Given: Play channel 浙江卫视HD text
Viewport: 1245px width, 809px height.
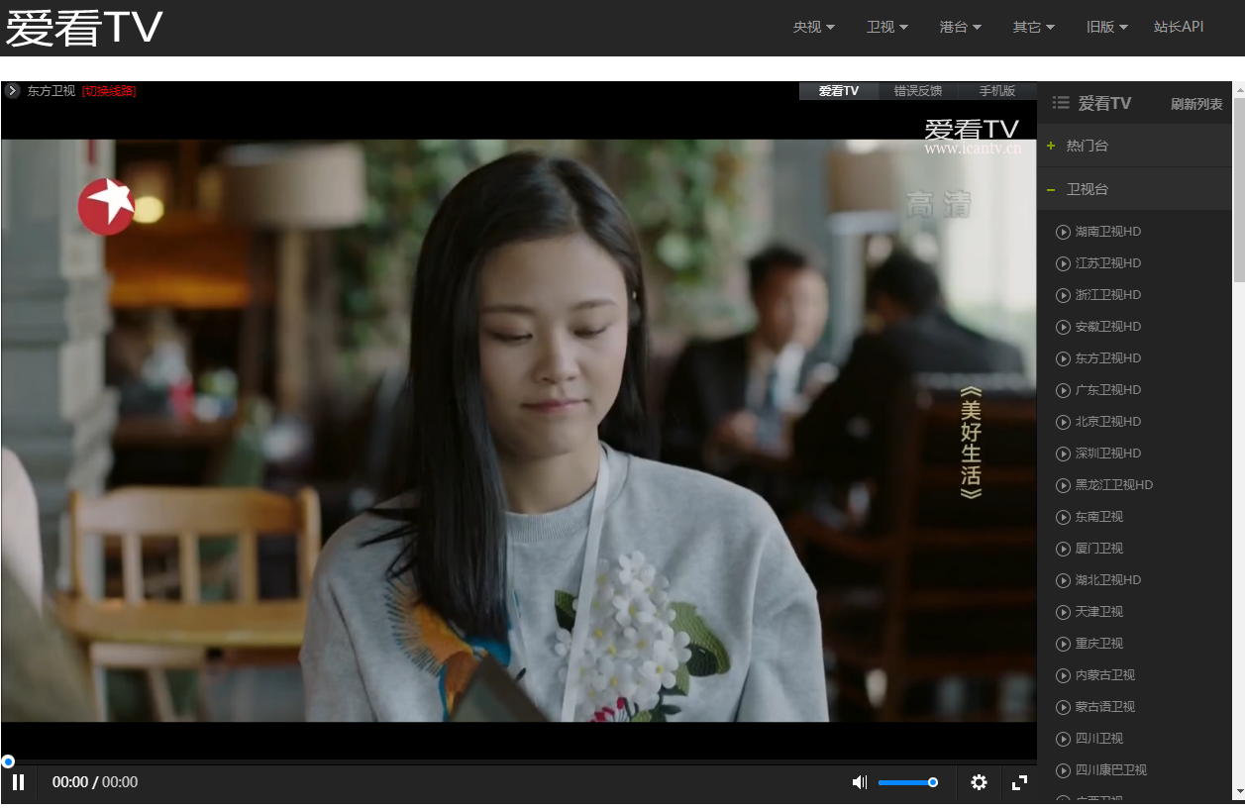Looking at the screenshot, I should pyautogui.click(x=1108, y=295).
